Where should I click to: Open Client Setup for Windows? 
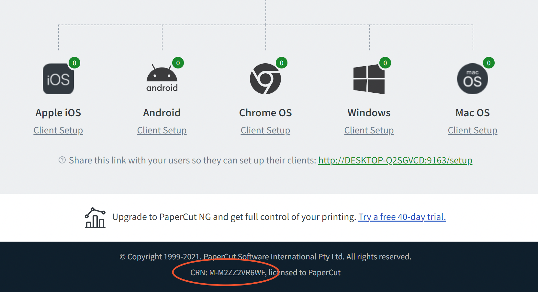(x=369, y=130)
